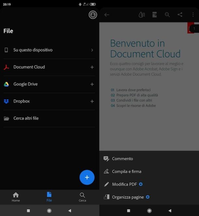Tap Scopri le risorse di Adobe item
The width and height of the screenshot is (199, 216).
[x=133, y=106]
